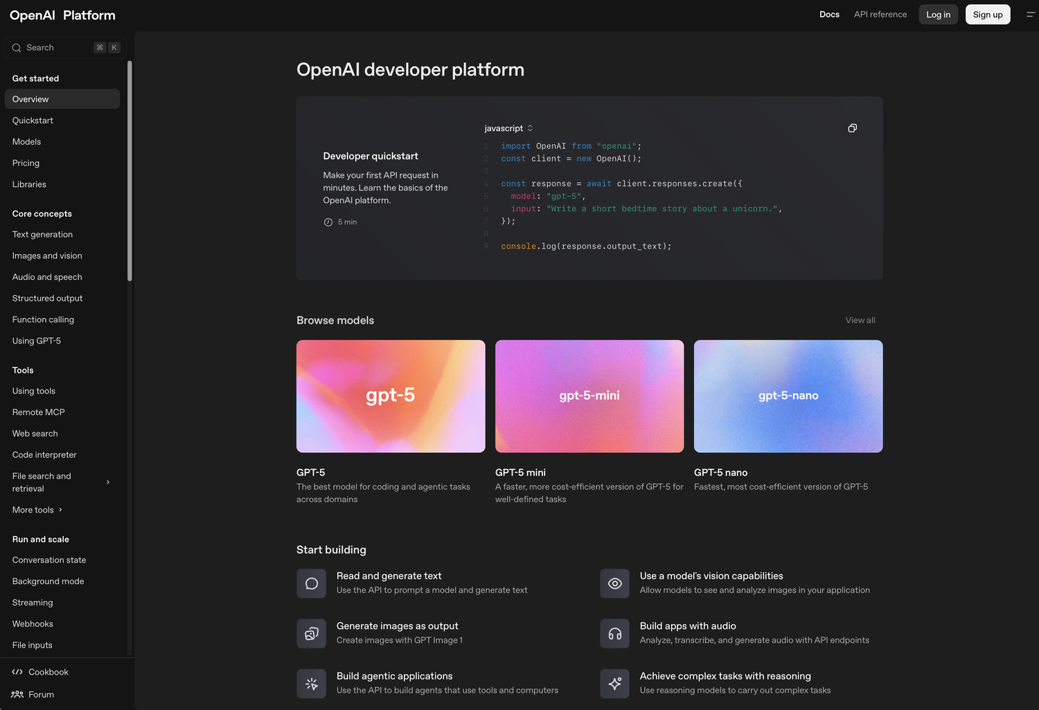Open Using GPT-5 in sidebar
The height and width of the screenshot is (710, 1039).
(x=37, y=341)
